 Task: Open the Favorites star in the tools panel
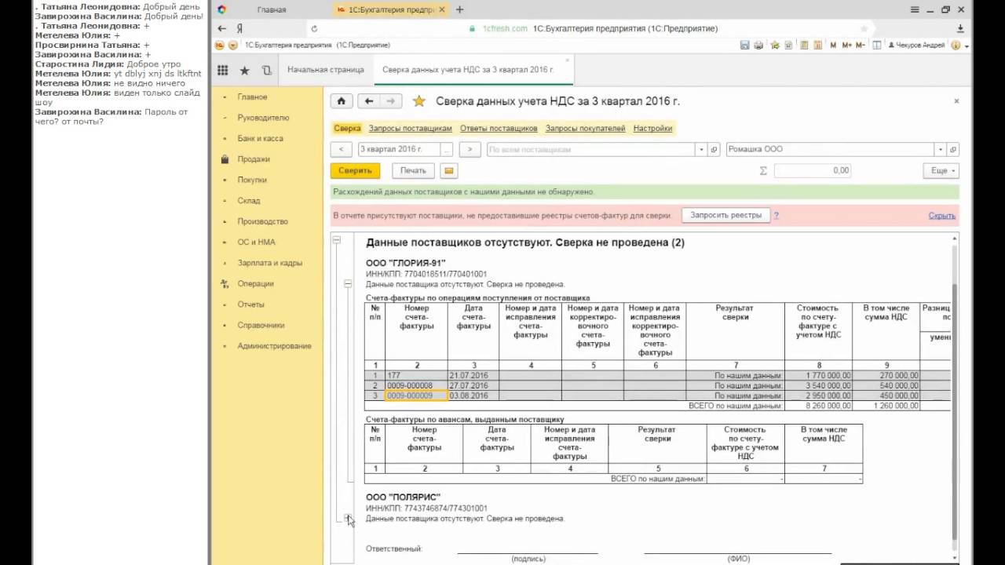coord(244,70)
